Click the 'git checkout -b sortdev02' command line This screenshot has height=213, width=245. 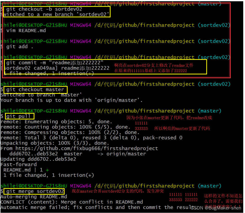click(44, 9)
